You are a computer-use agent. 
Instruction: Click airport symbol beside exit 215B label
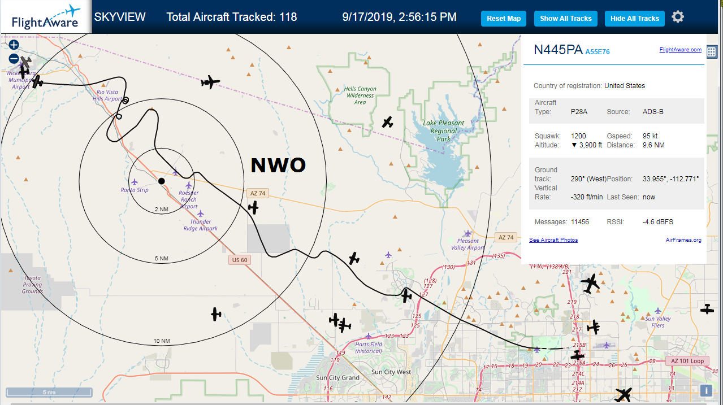click(x=607, y=345)
